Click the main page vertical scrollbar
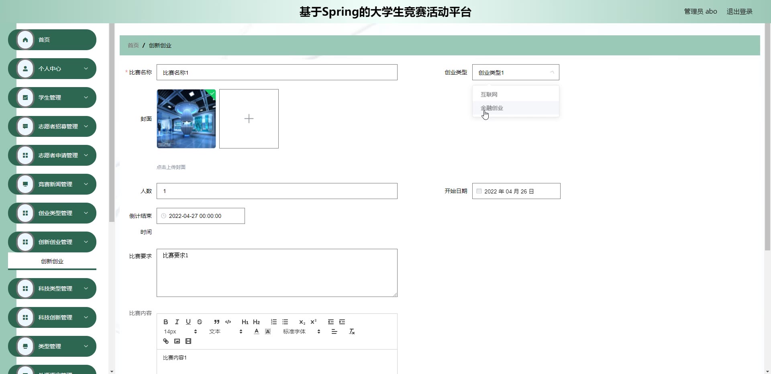The width and height of the screenshot is (771, 374). point(767,136)
